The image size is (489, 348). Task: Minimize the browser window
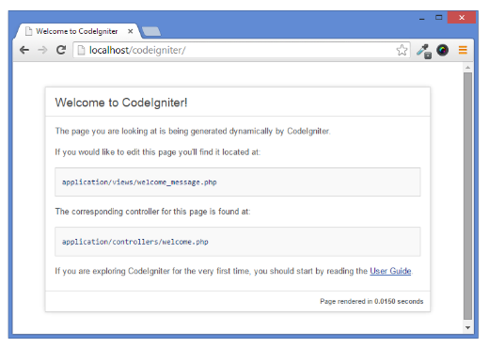(x=422, y=19)
